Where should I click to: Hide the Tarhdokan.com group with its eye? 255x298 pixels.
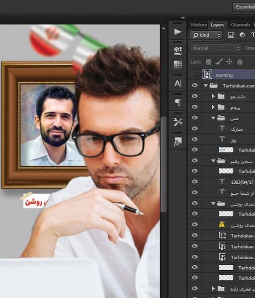coord(194,85)
